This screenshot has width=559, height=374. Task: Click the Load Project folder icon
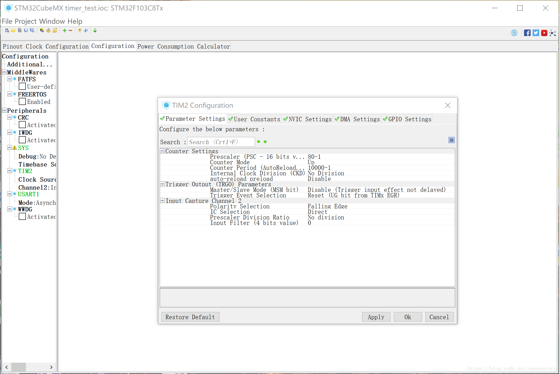(x=13, y=31)
